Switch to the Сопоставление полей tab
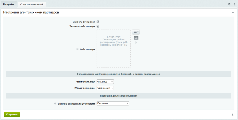238x120 pixels. pos(32,4)
